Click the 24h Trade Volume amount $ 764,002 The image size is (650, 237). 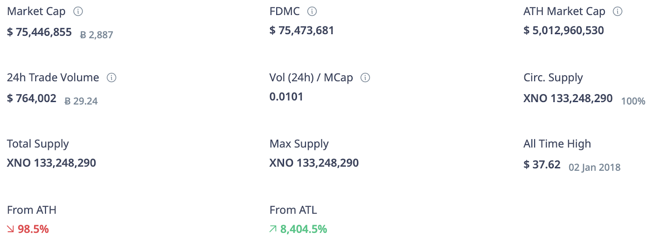tap(32, 98)
